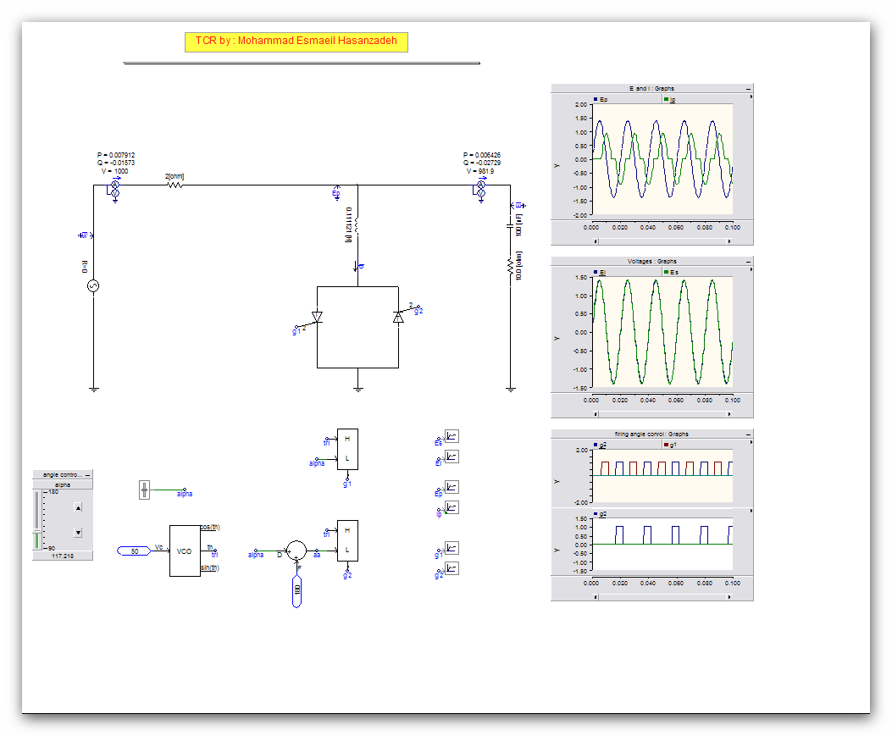Open the Ep output channel icon
The width and height of the screenshot is (892, 736).
tap(452, 487)
